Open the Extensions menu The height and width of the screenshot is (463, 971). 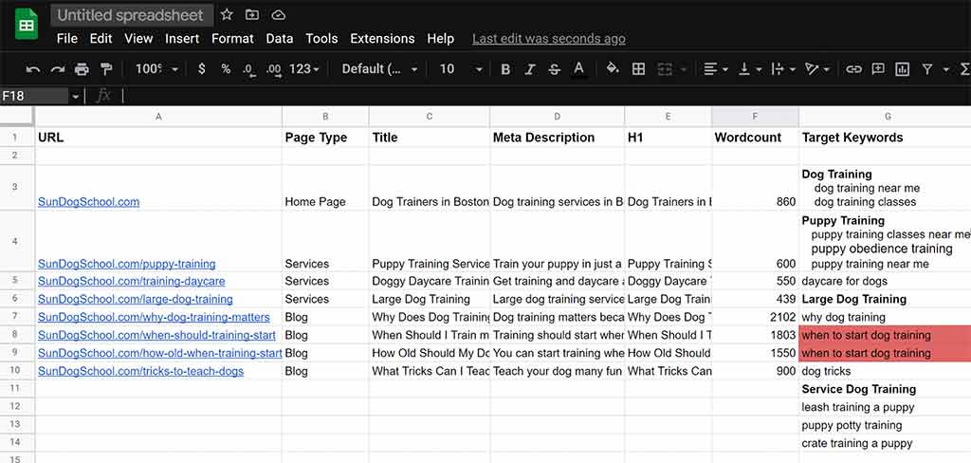click(x=382, y=39)
